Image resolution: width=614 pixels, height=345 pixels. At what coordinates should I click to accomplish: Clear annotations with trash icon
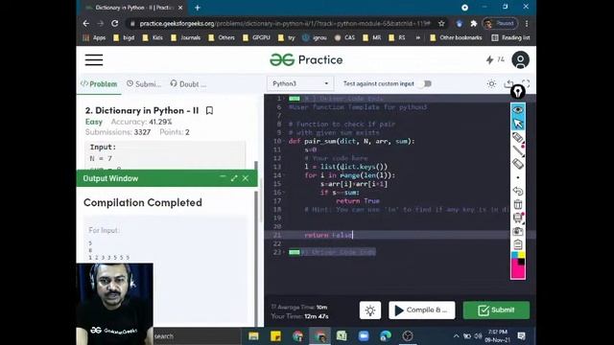pos(518,204)
